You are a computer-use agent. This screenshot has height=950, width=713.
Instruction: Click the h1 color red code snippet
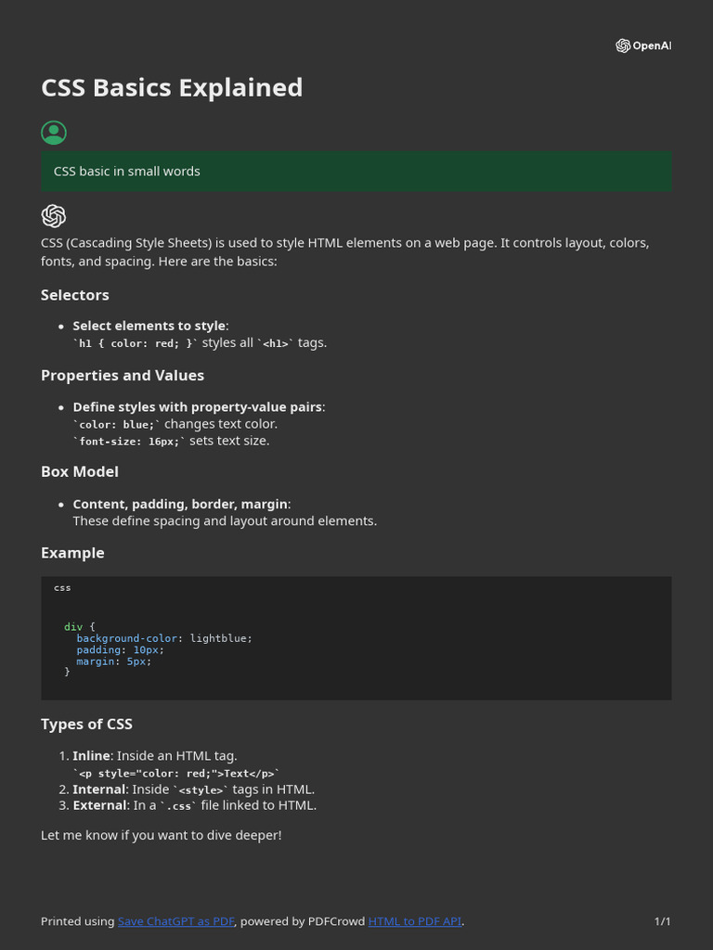136,343
